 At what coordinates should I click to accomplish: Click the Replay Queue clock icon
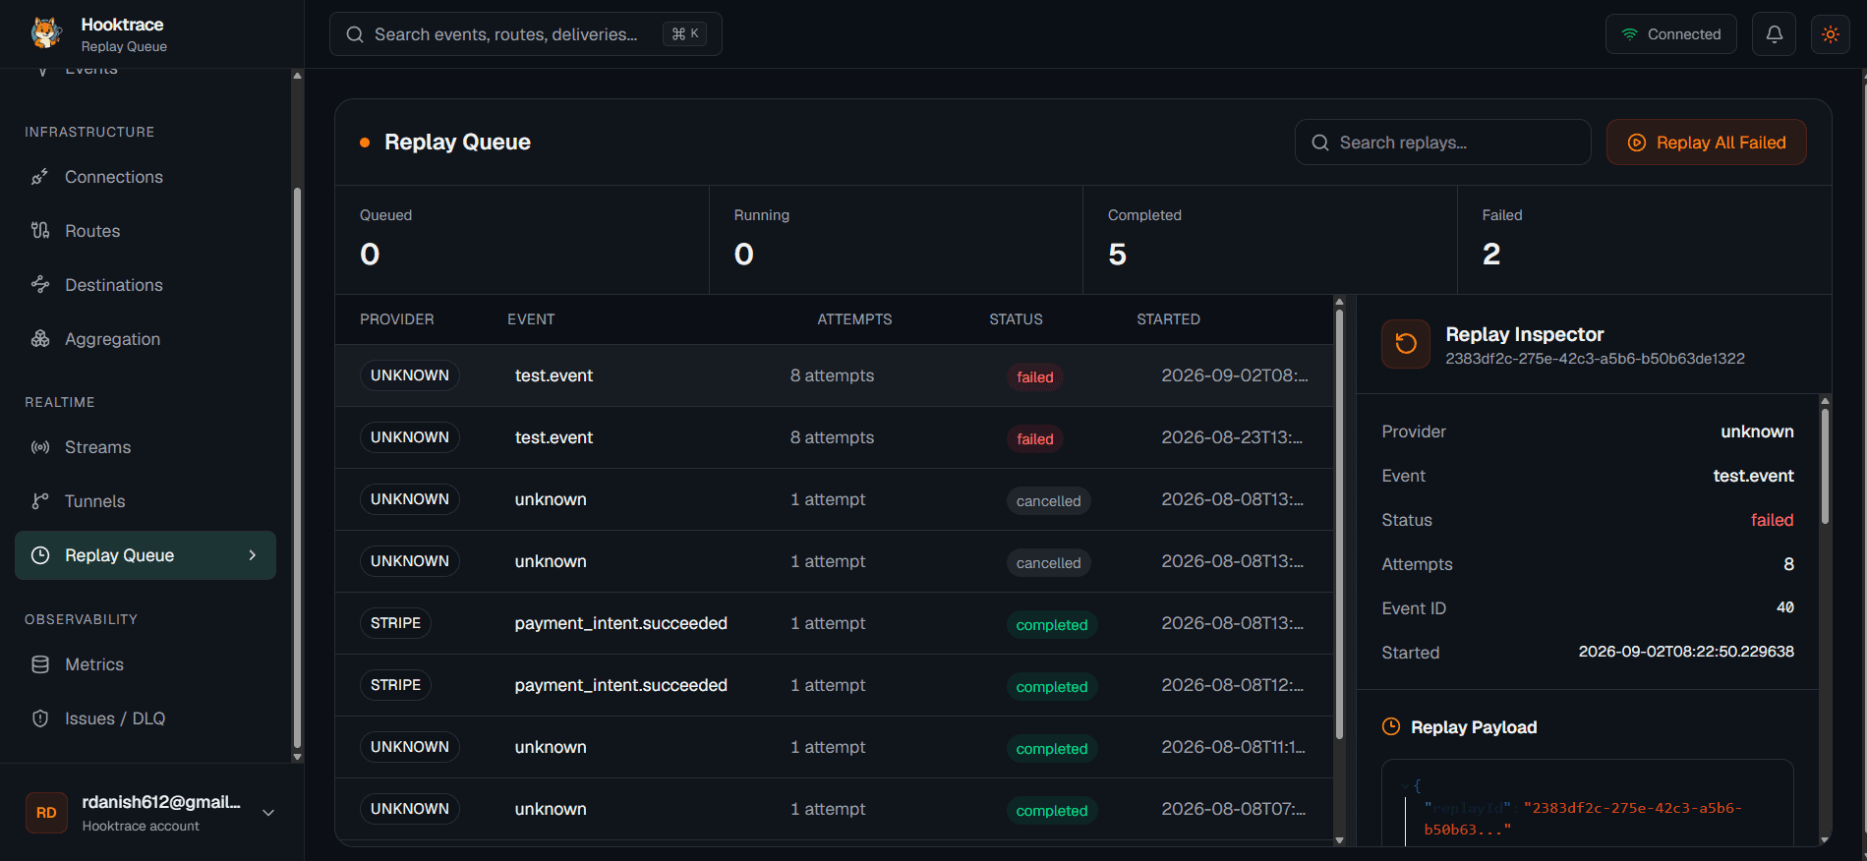click(40, 555)
